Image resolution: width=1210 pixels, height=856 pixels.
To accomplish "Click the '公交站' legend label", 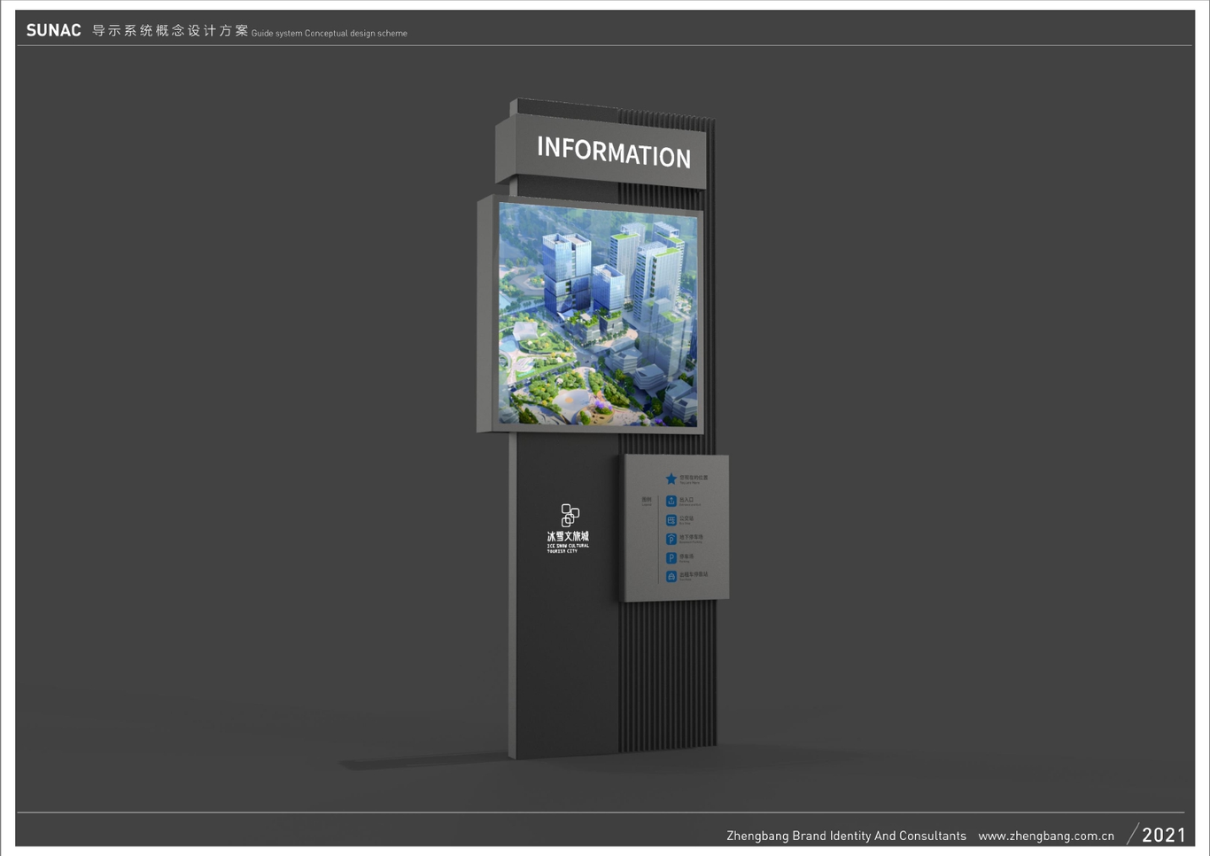I will [x=686, y=518].
